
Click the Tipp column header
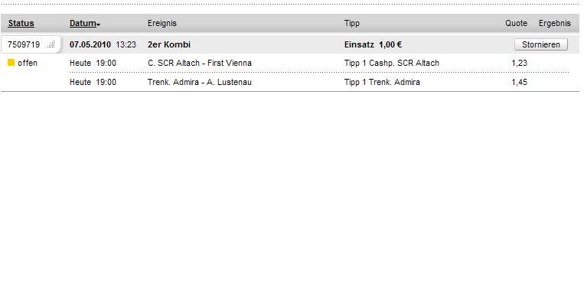[351, 23]
